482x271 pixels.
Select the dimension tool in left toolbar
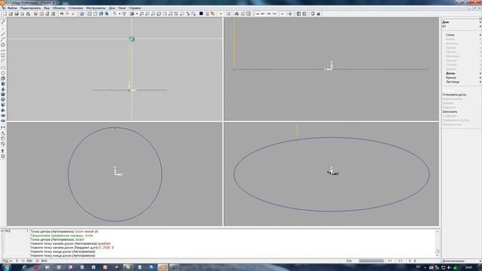coord(3,127)
